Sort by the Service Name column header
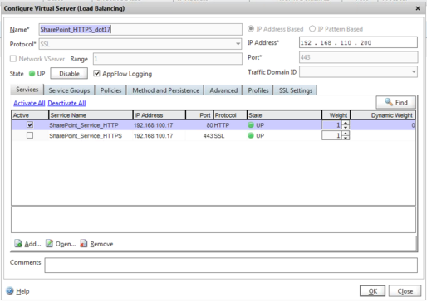 pyautogui.click(x=91, y=115)
